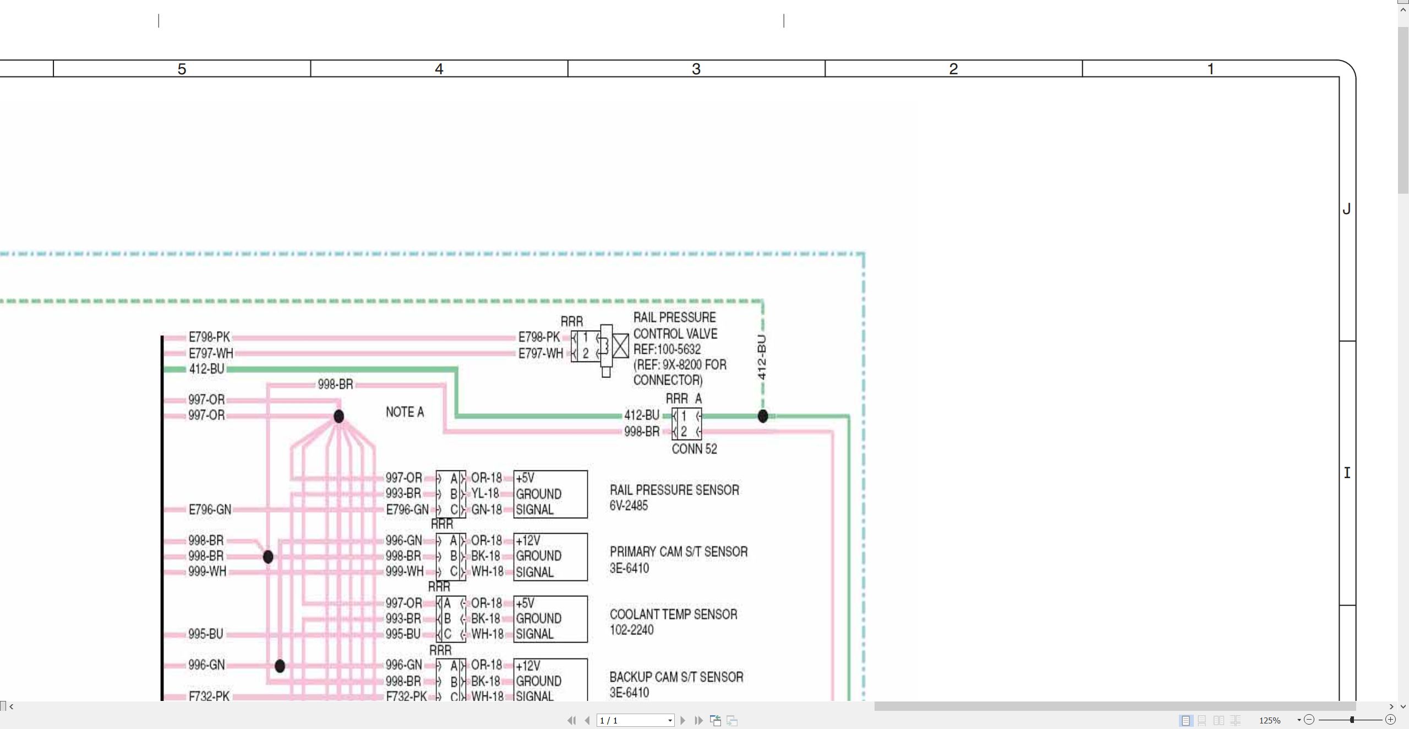Click the 999-WH label near left bus
This screenshot has height=729, width=1409.
pyautogui.click(x=207, y=571)
